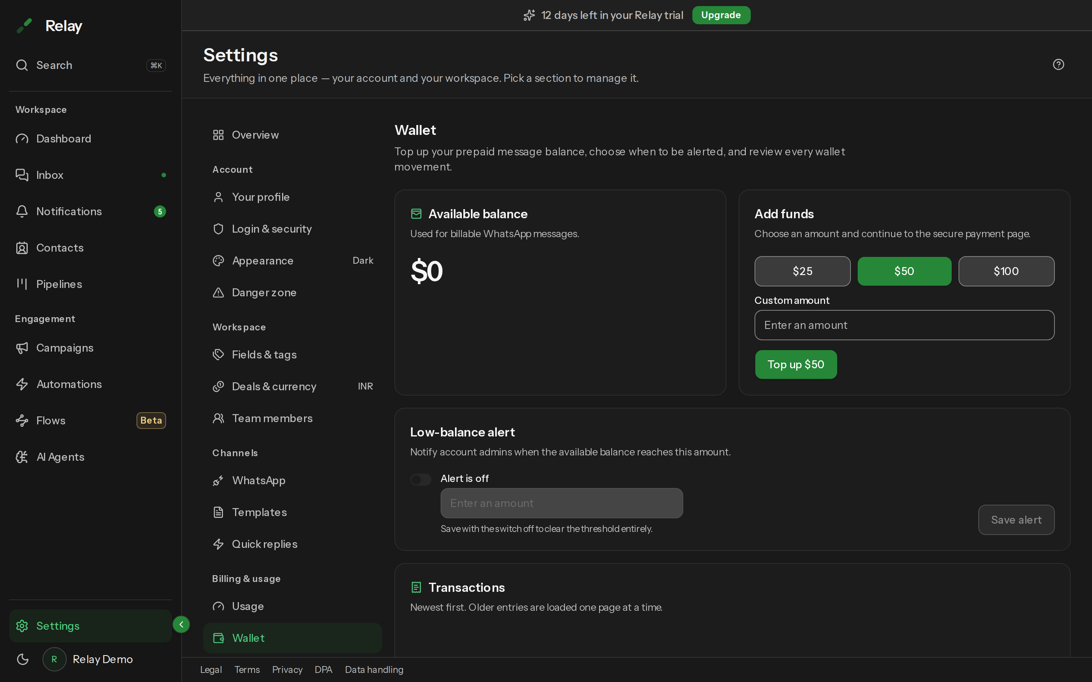Click the Deals & currency icon
The height and width of the screenshot is (682, 1092).
[x=218, y=386]
